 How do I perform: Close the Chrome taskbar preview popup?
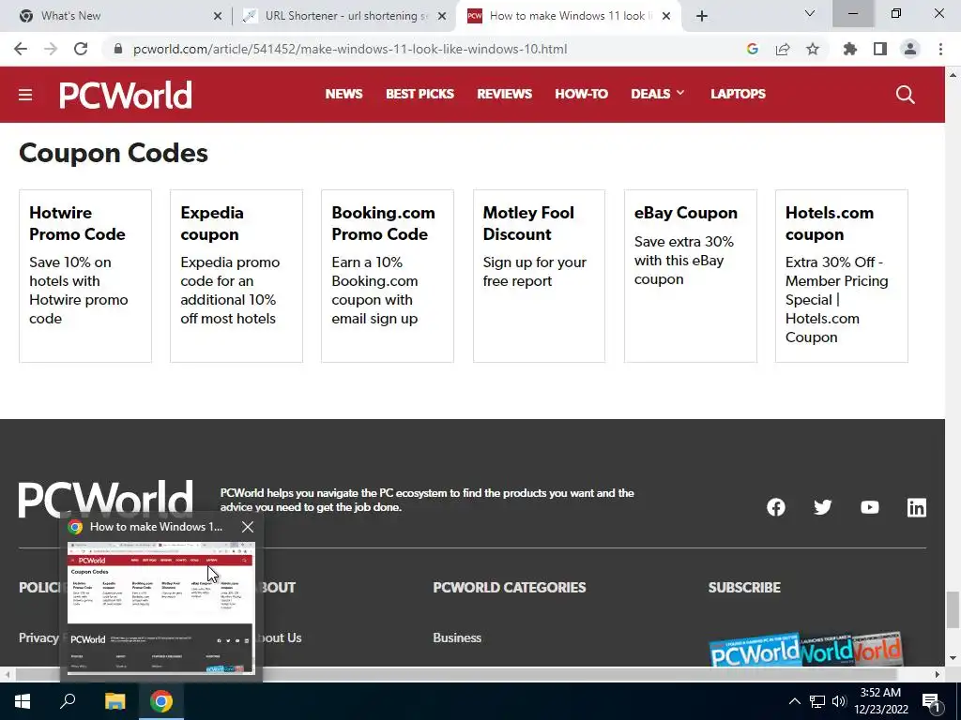248,527
